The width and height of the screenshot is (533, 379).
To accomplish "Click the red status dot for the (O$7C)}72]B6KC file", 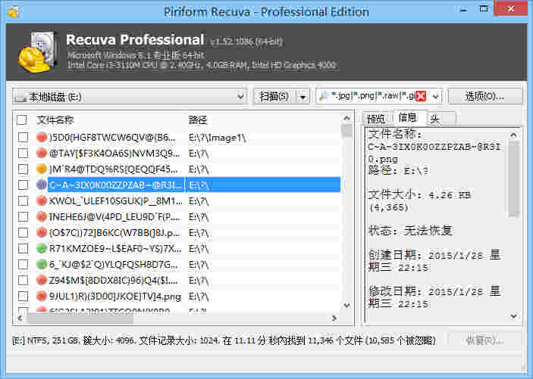I will click(x=42, y=232).
